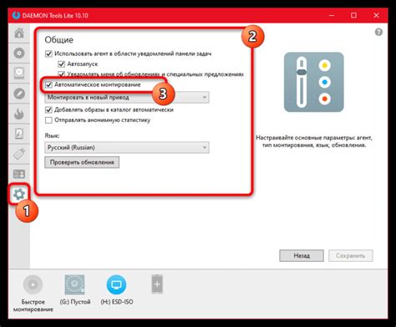The image size is (396, 327).
Task: Open the gear Settings sidebar icon
Action: point(19,194)
